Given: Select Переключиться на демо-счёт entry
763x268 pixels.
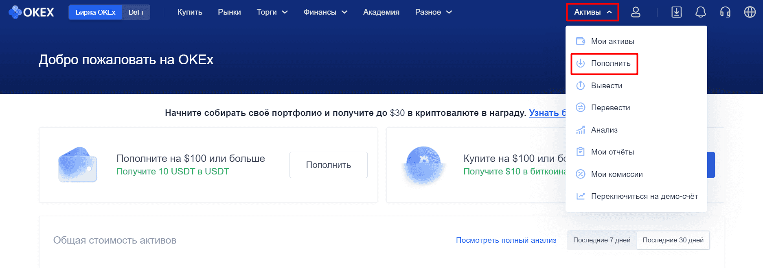Looking at the screenshot, I should tap(636, 196).
